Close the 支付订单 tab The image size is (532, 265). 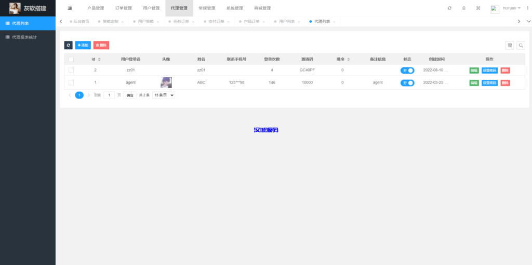click(x=229, y=22)
